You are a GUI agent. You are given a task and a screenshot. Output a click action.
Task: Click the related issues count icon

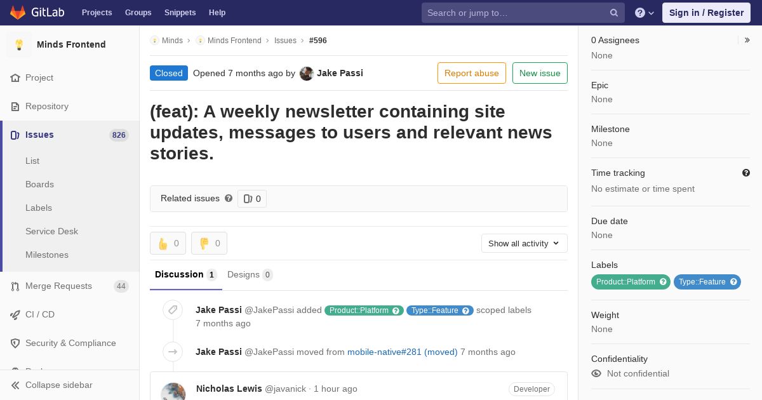[x=248, y=199]
